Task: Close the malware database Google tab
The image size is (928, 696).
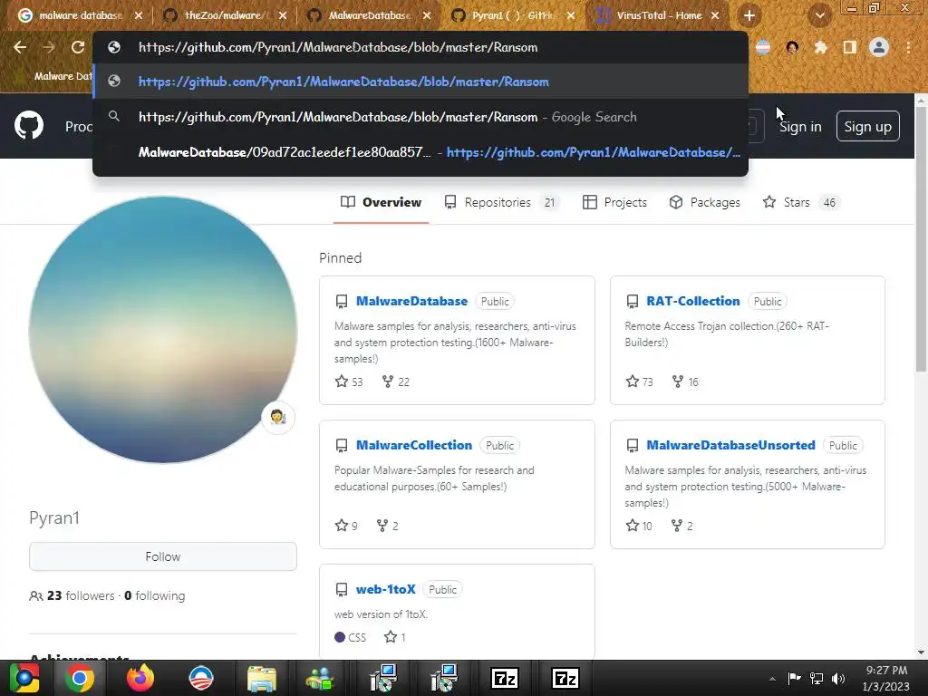Action: pyautogui.click(x=139, y=15)
